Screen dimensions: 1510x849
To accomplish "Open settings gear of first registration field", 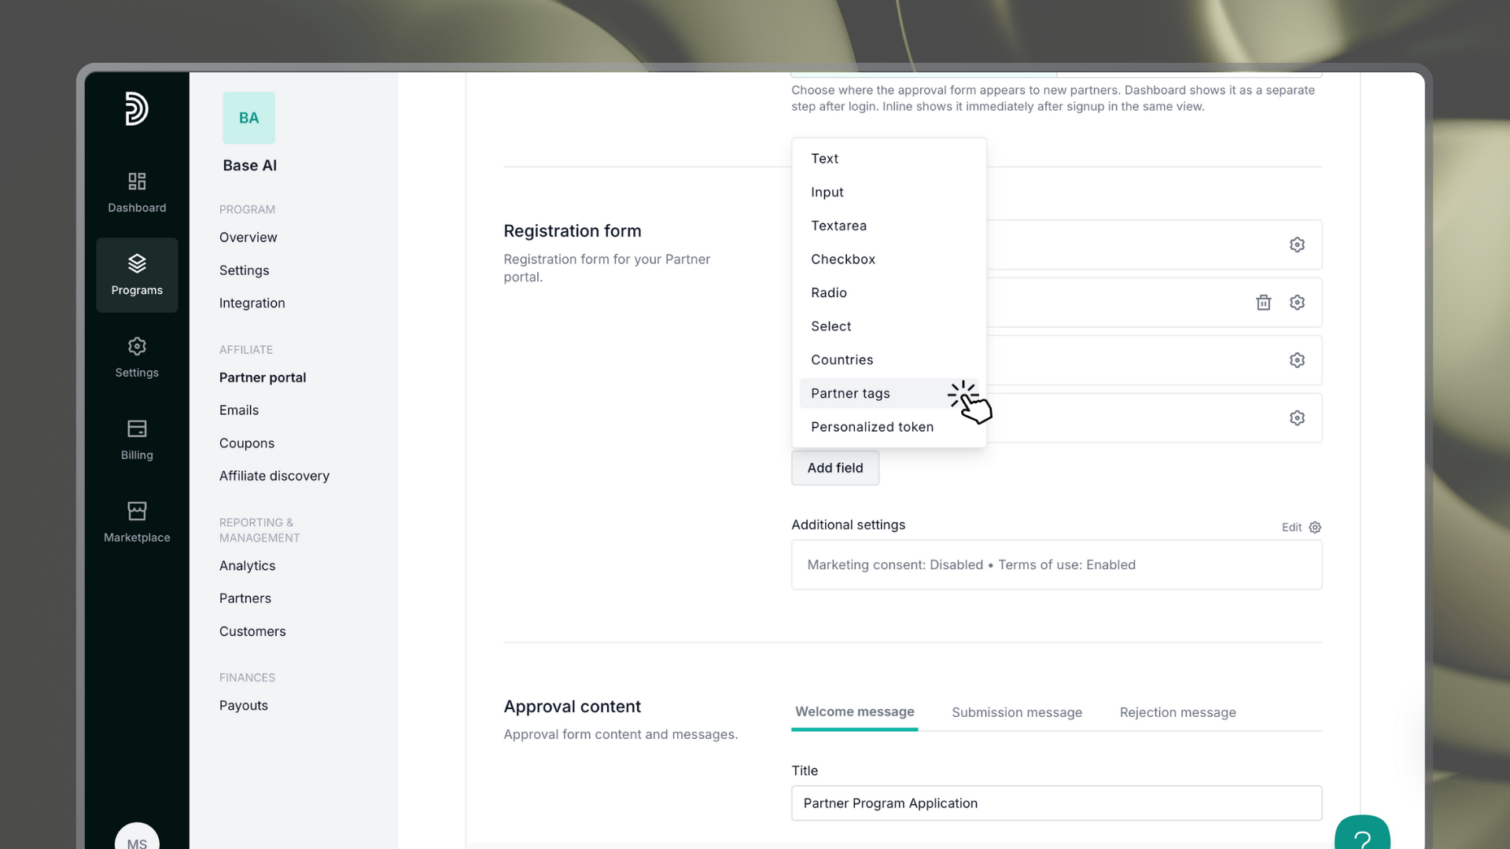I will (1297, 244).
